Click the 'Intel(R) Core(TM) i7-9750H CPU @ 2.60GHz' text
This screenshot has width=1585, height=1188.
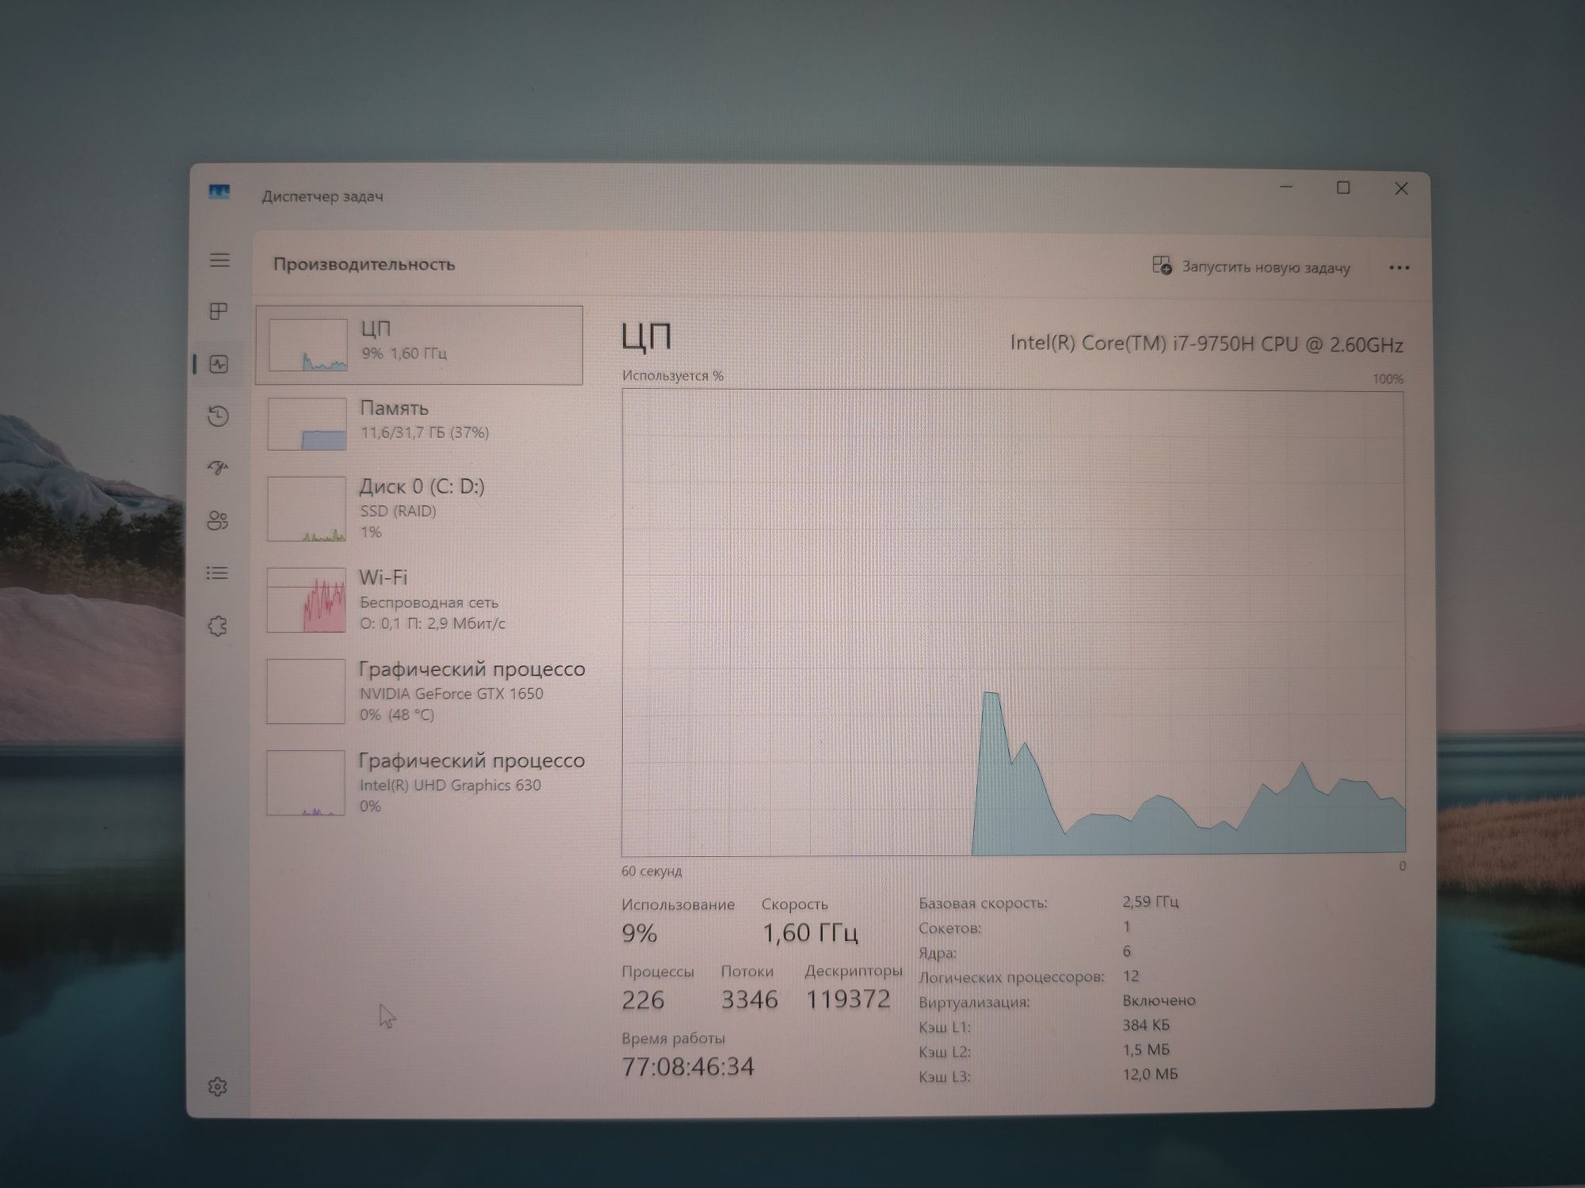click(x=1206, y=345)
